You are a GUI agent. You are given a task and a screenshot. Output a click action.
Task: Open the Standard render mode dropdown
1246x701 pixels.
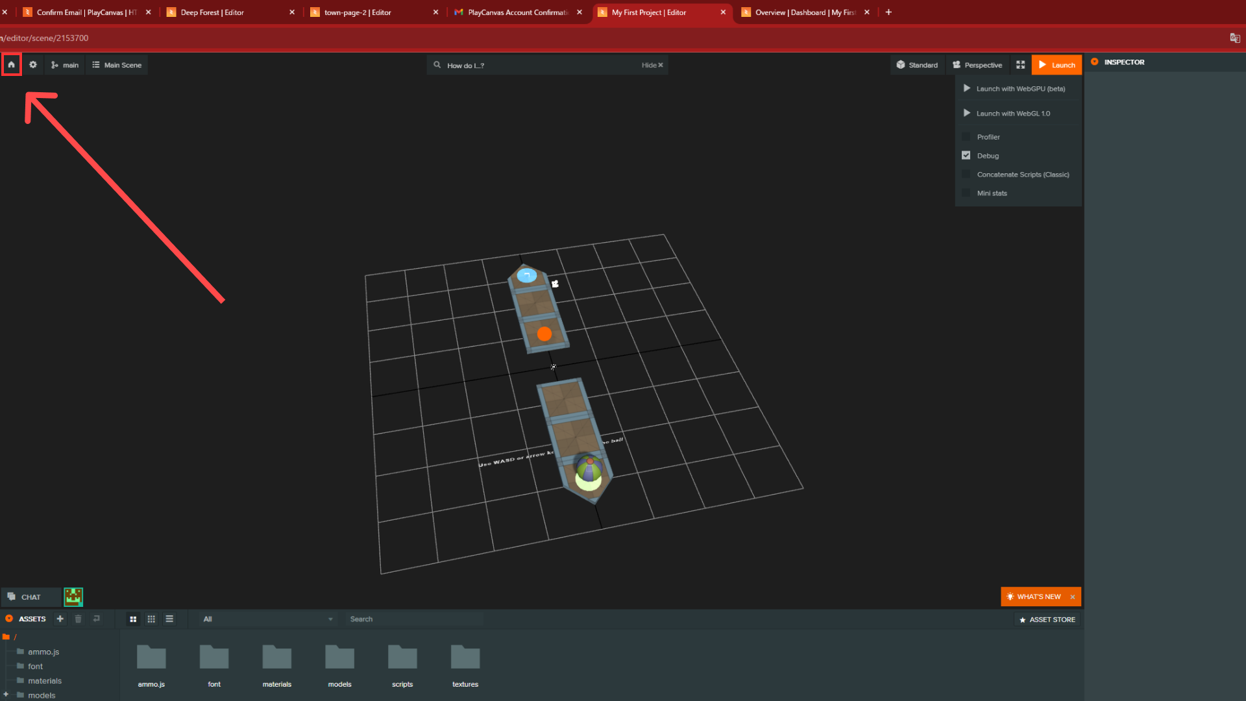coord(917,65)
